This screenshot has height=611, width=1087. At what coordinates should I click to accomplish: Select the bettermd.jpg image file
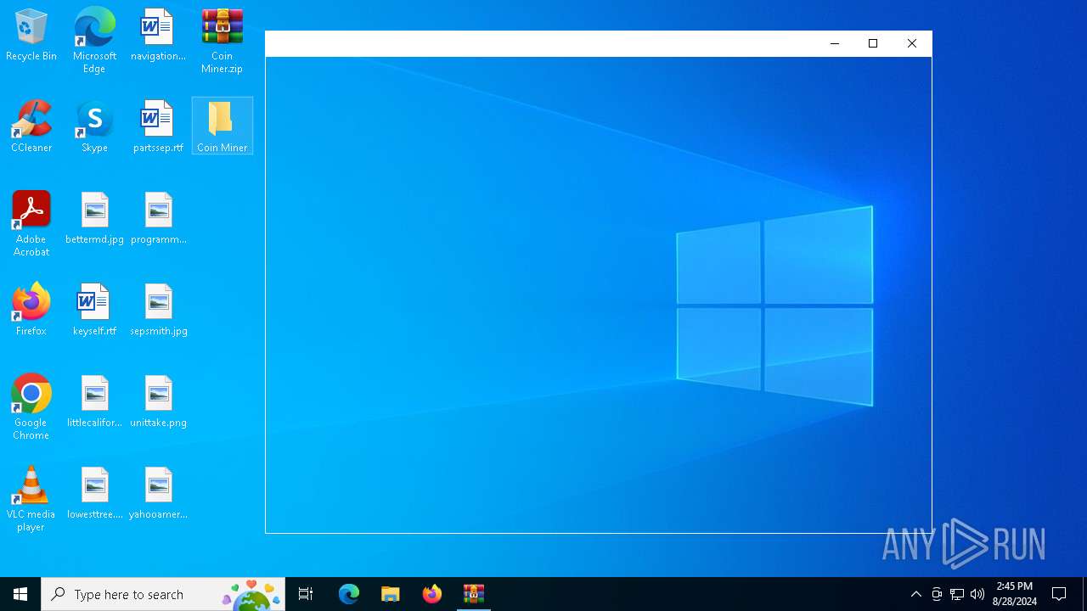click(x=94, y=218)
